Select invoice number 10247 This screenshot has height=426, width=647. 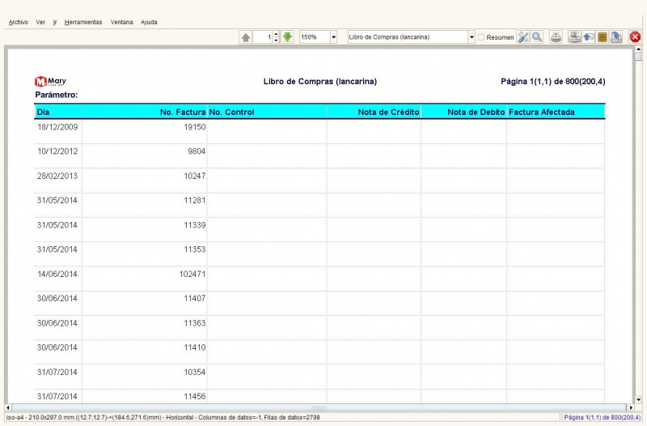coord(195,176)
